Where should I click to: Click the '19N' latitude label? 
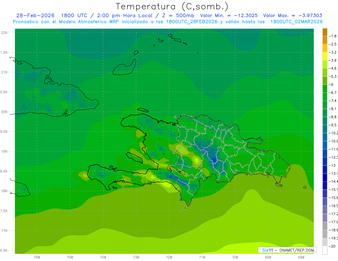4,151
